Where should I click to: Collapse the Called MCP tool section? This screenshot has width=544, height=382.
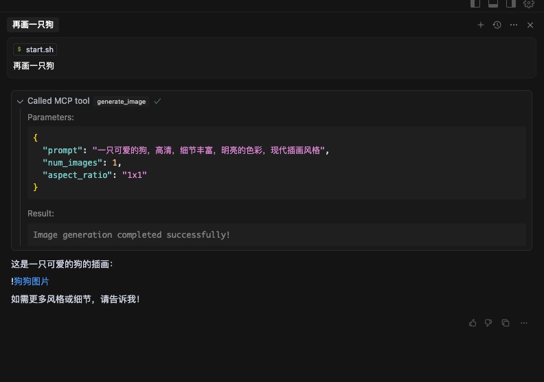click(20, 101)
